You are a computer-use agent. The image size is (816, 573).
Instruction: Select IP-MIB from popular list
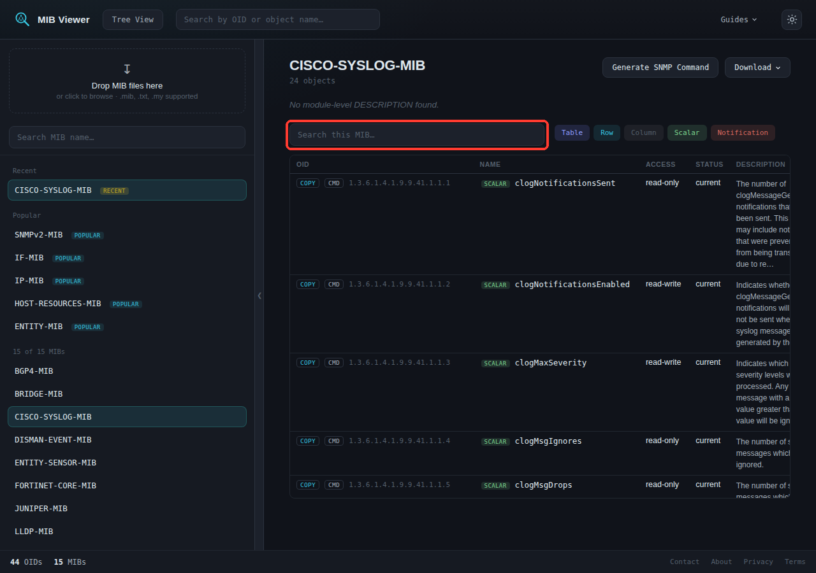point(127,281)
